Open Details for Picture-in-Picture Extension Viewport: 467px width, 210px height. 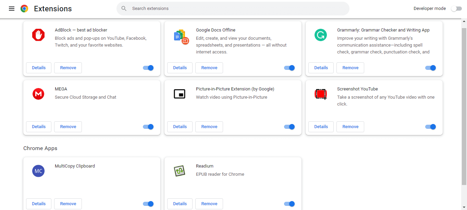pos(180,127)
